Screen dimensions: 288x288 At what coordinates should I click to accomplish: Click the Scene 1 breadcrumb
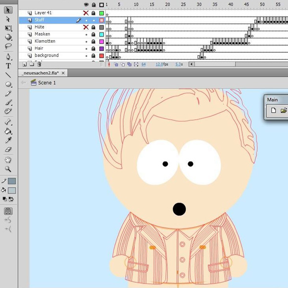pyautogui.click(x=47, y=83)
